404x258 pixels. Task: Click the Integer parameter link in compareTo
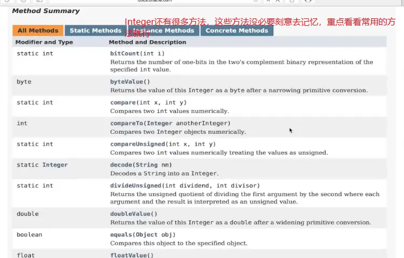[159, 123]
